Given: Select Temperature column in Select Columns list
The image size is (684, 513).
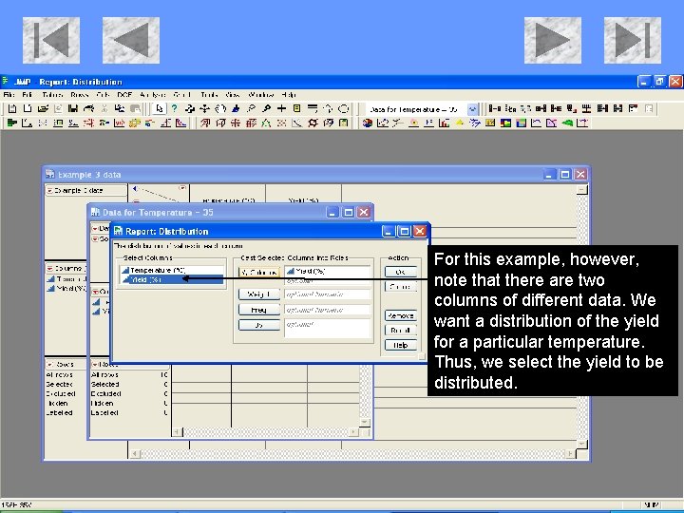Looking at the screenshot, I should click(x=172, y=271).
